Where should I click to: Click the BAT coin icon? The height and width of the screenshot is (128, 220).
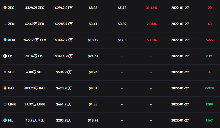tap(5, 88)
